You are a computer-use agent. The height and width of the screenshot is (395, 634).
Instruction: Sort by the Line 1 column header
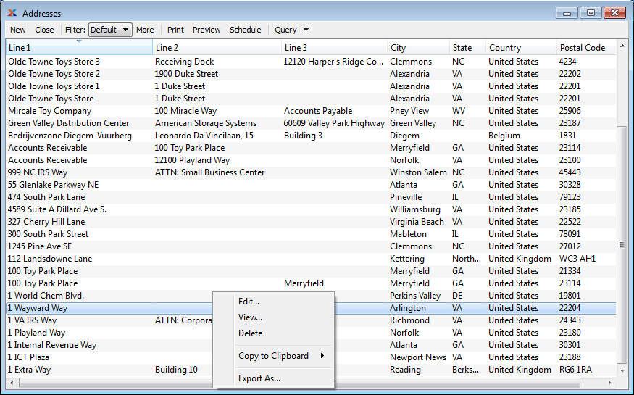point(78,48)
